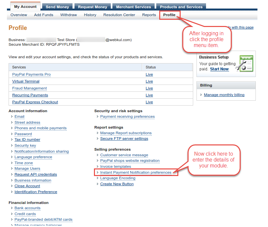268x227 pixels.
Task: Click the Services column header
Action: coord(75,67)
